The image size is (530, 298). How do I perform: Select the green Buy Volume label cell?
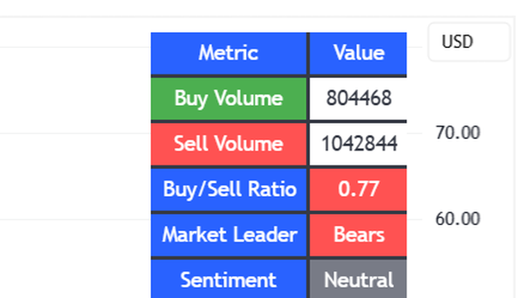[x=229, y=99]
